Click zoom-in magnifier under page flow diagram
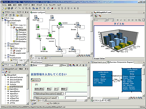146x109 pixels. click(80, 56)
